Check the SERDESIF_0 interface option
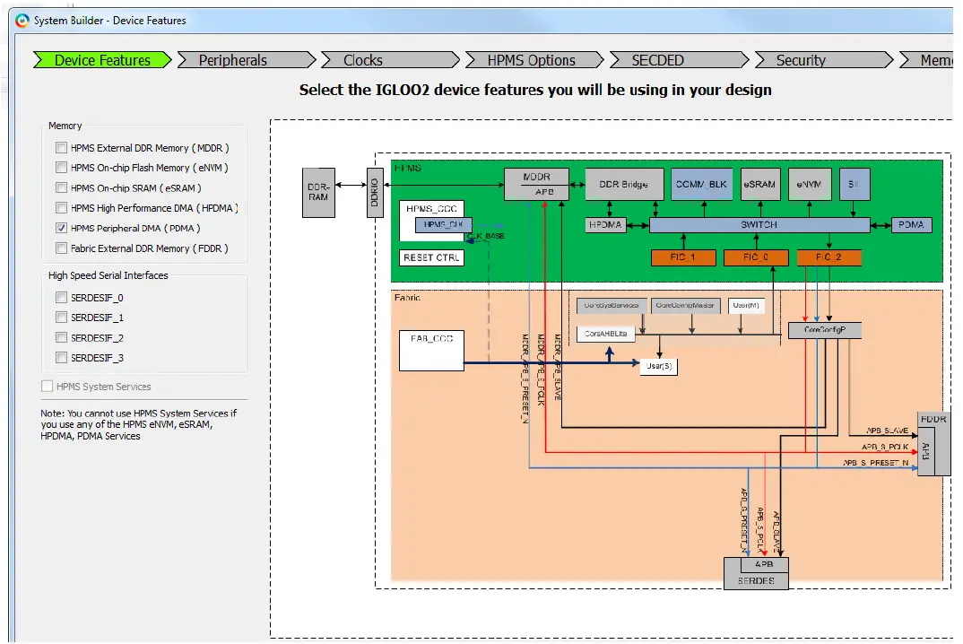Screen dimensions: 963x644 [x=61, y=297]
